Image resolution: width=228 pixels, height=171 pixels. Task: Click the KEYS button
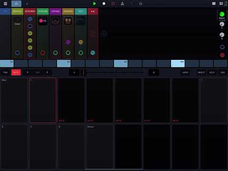(x=212, y=73)
